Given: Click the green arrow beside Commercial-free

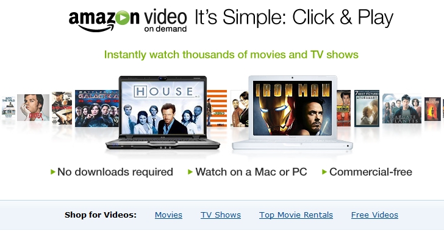Looking at the screenshot, I should point(324,172).
